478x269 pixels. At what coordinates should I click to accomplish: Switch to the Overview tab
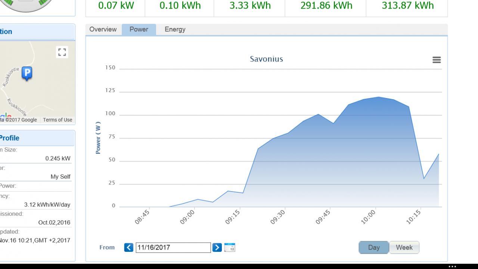click(103, 30)
